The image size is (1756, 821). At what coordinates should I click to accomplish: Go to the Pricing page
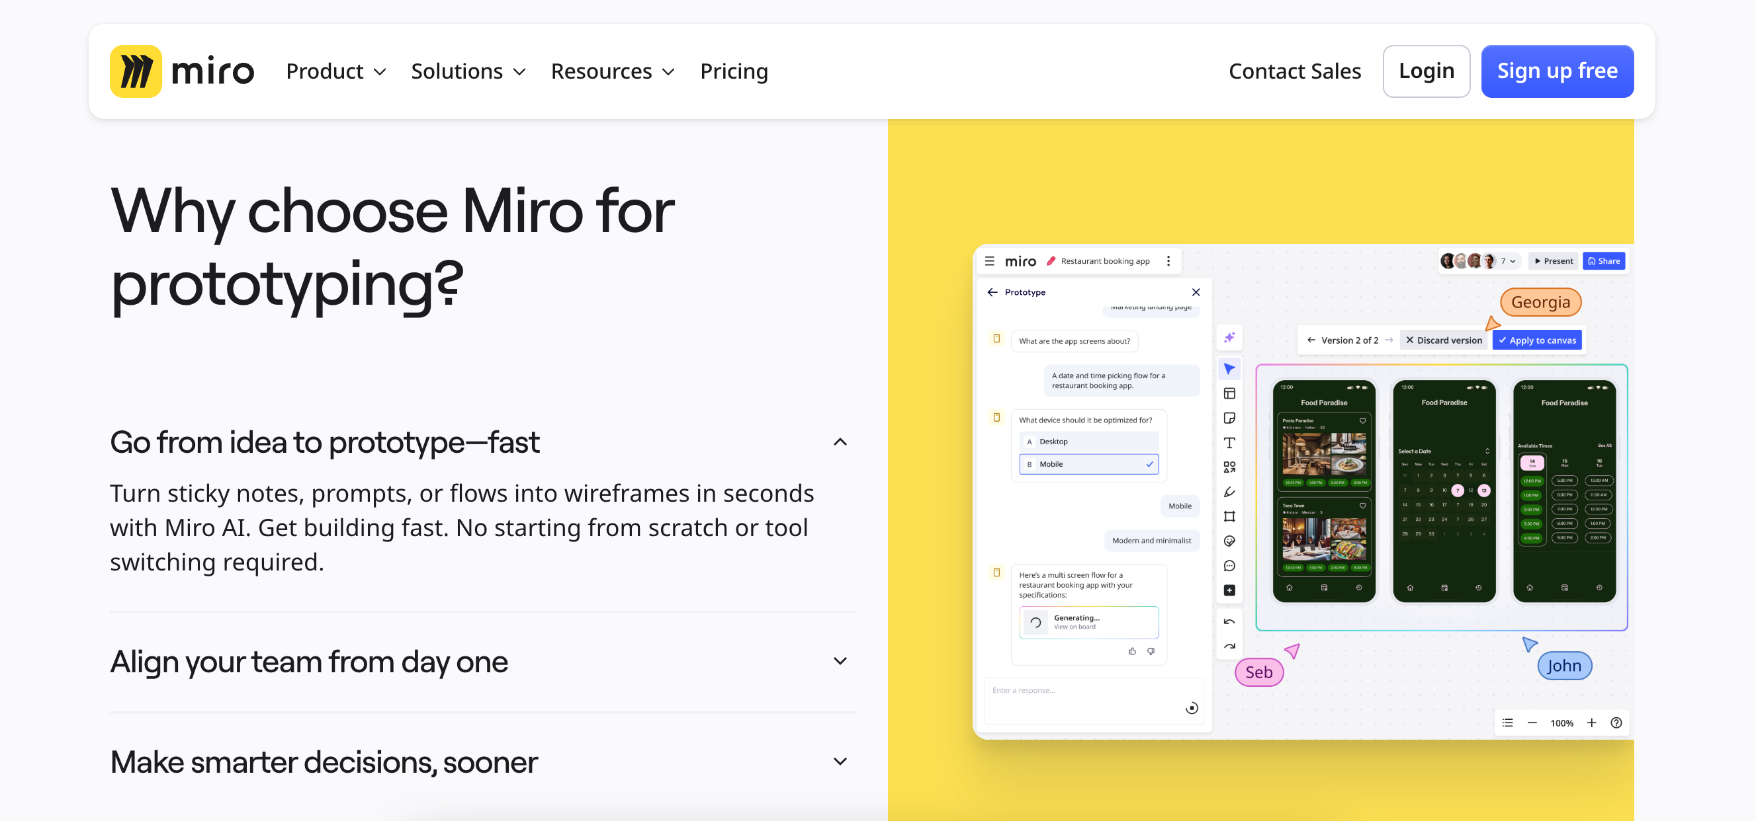click(734, 71)
